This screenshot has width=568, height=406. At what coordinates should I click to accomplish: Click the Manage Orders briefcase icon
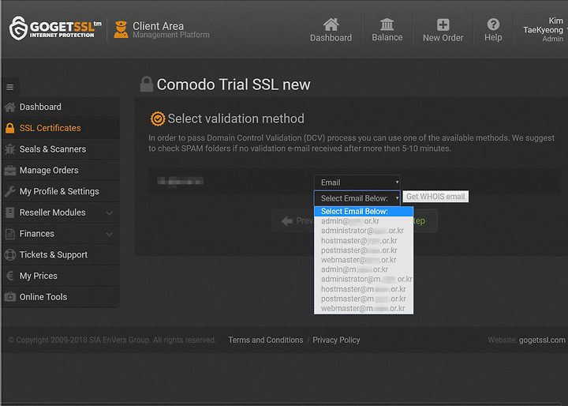9,170
